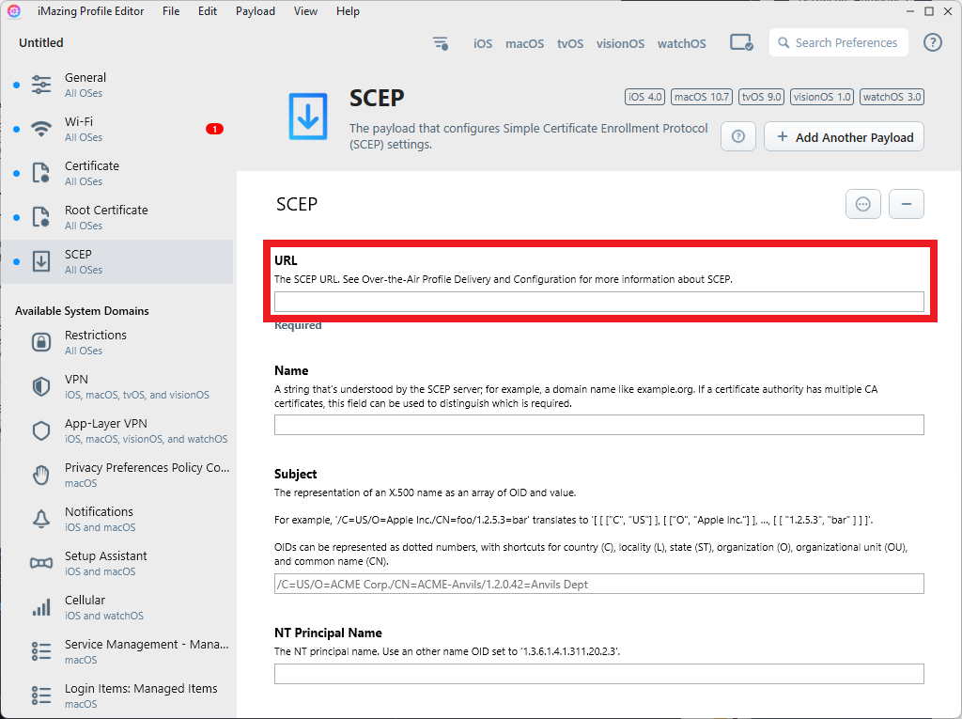Click the filter list icon in toolbar
The image size is (962, 719).
(x=441, y=43)
